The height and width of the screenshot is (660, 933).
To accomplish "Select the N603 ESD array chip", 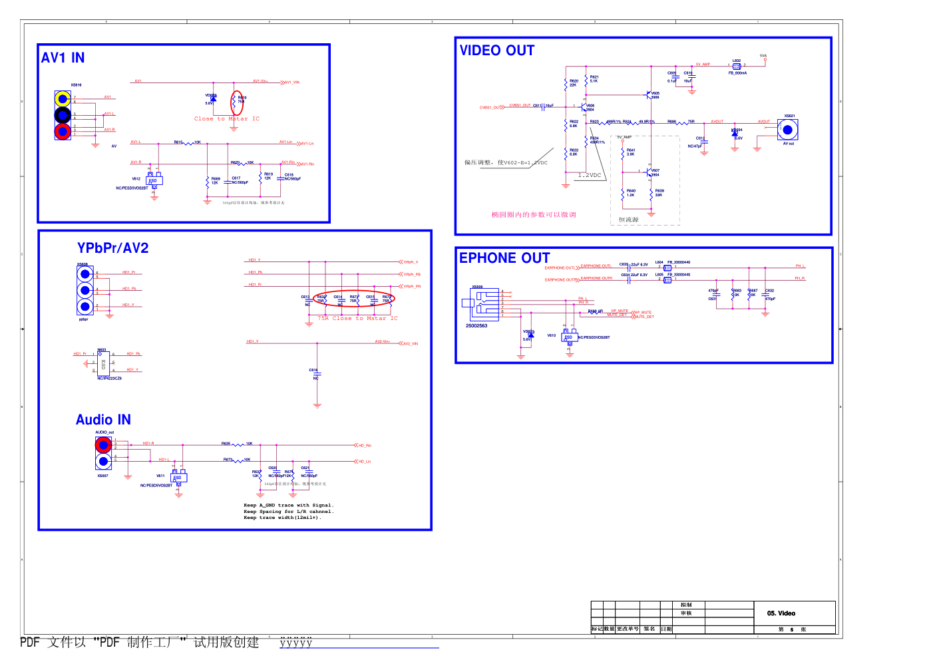I will (x=103, y=363).
